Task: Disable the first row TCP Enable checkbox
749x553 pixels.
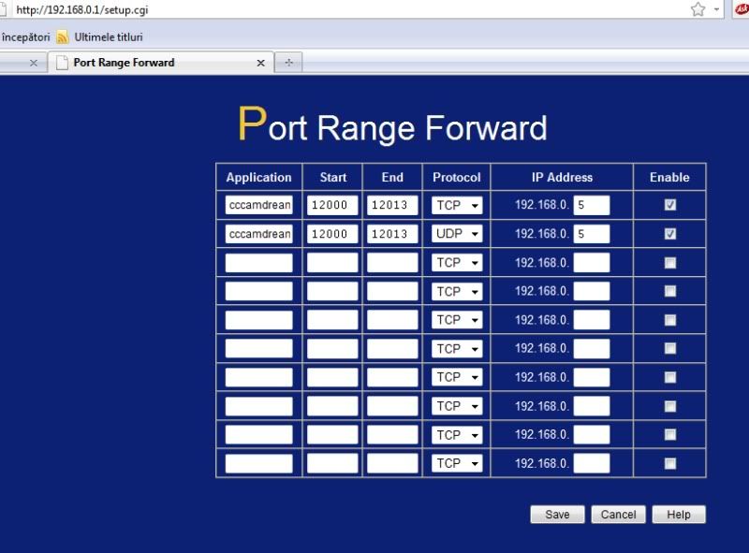Action: (x=669, y=205)
